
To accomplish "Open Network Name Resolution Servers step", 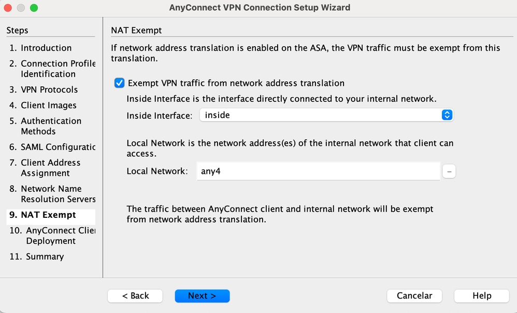I will pyautogui.click(x=57, y=194).
